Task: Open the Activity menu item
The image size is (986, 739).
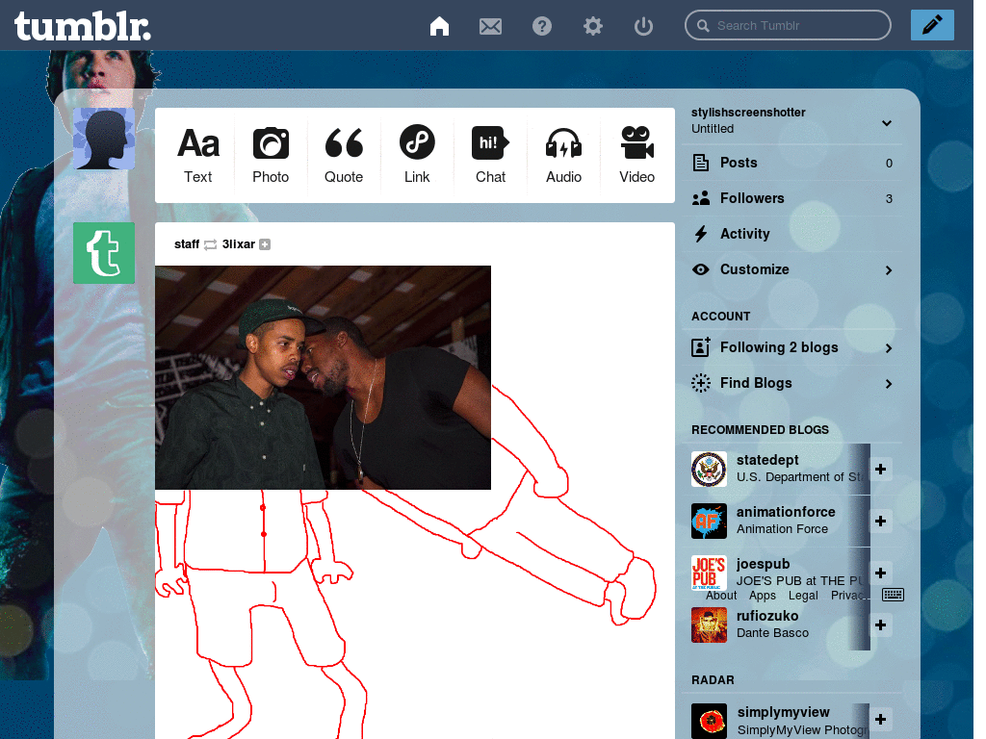Action: 744,234
